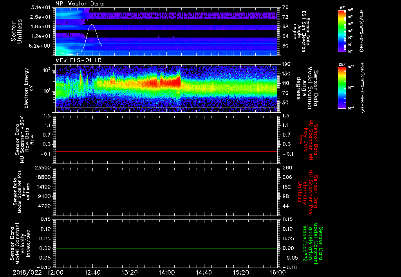The image size is (401, 277).
Task: Click the "152" telemetry tick label
Action: coord(286,187)
